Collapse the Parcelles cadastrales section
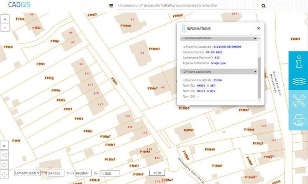 point(255,38)
